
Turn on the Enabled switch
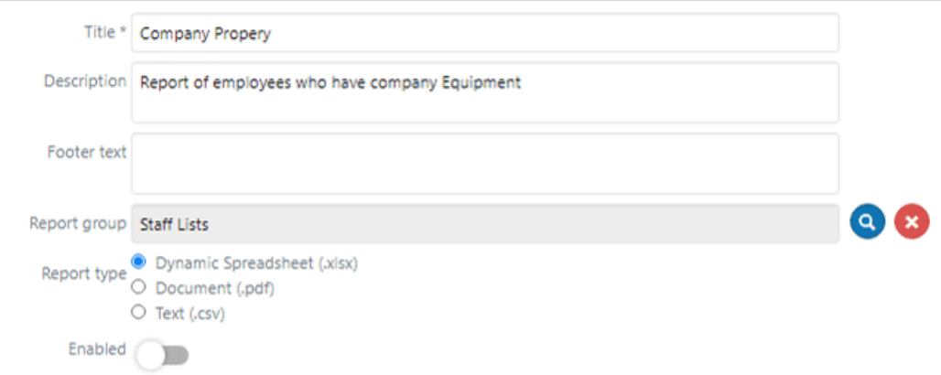click(162, 355)
